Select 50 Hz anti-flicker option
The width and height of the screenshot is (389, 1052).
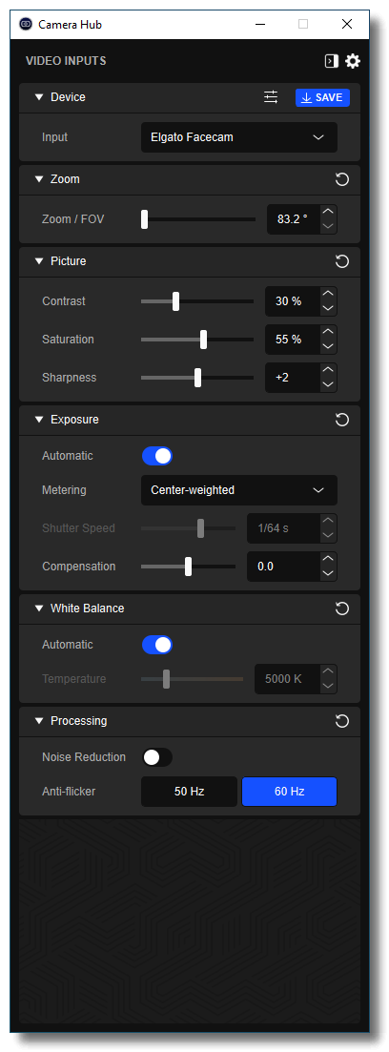pyautogui.click(x=189, y=792)
